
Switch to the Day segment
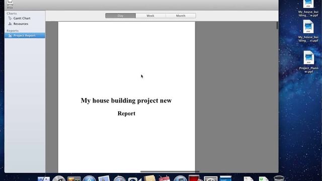pyautogui.click(x=120, y=16)
